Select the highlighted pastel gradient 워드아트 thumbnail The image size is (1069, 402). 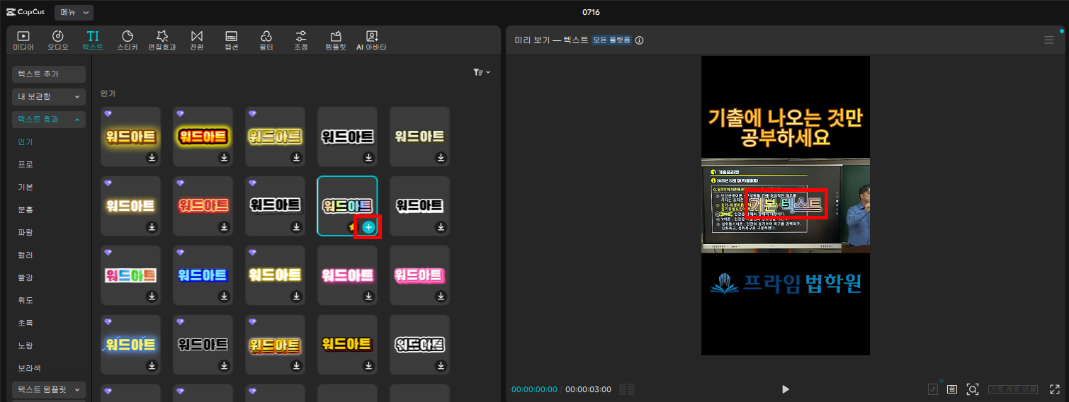pos(347,206)
